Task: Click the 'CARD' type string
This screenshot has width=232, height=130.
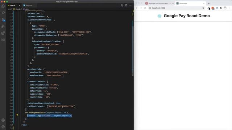Action: (x=42, y=26)
